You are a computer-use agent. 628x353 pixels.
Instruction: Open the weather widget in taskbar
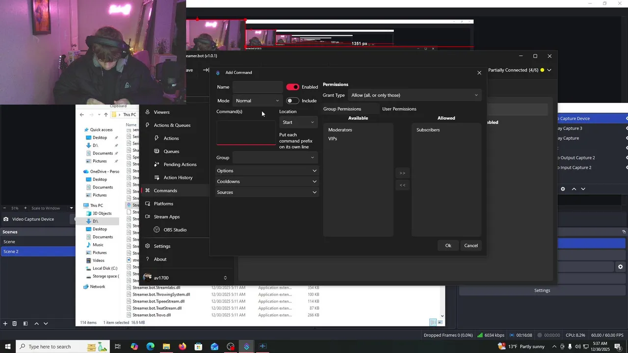pos(522,347)
